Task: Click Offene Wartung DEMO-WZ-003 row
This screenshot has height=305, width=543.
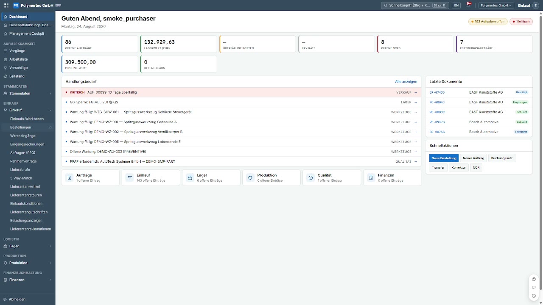Action: pos(241,152)
